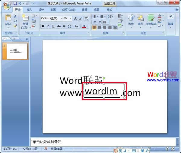Image resolution: width=181 pixels, height=153 pixels.
Task: Switch to the 插入 tab
Action: pos(29,10)
